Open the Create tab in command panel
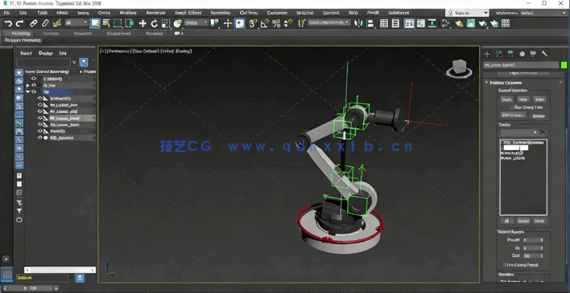The height and width of the screenshot is (293, 570). (x=487, y=54)
